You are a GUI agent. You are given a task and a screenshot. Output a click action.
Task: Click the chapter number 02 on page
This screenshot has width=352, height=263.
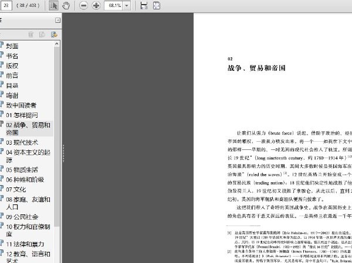(230, 59)
